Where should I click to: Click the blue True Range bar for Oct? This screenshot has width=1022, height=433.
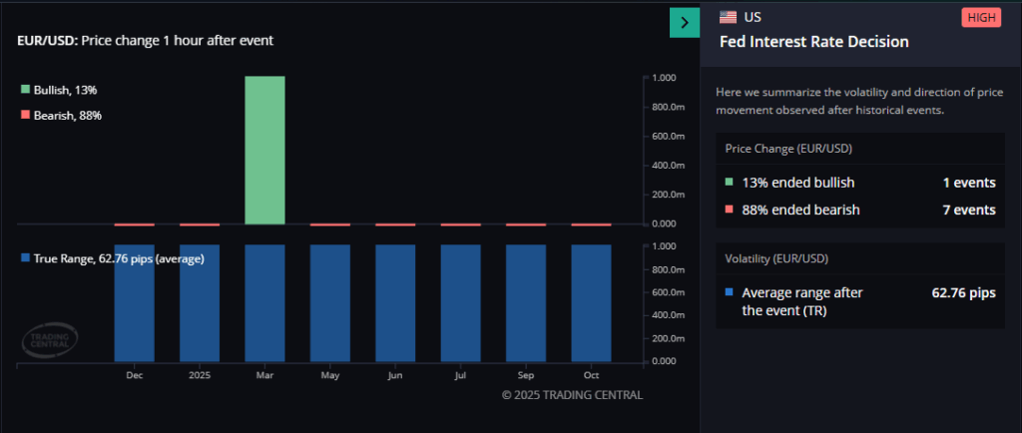591,302
